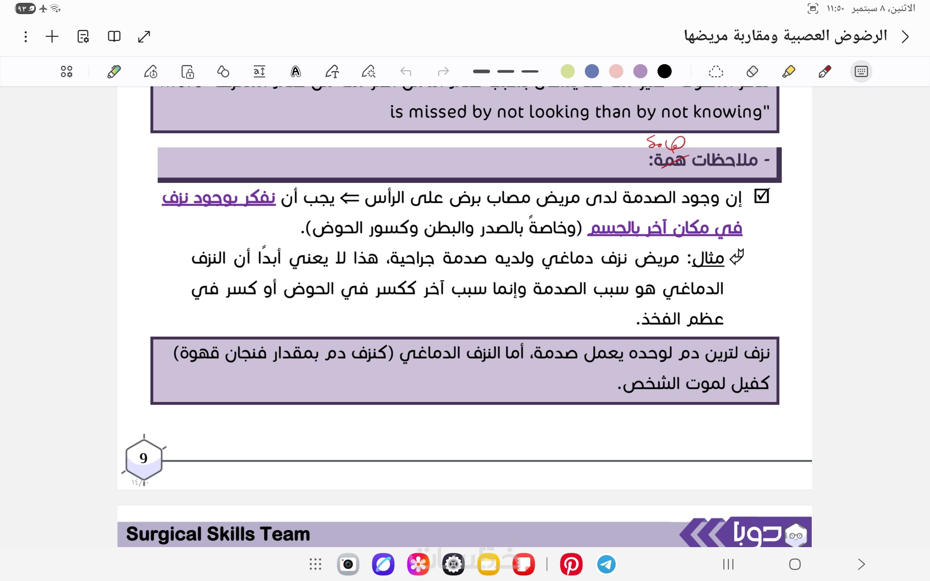Toggle keyboard text input mode

click(x=861, y=72)
